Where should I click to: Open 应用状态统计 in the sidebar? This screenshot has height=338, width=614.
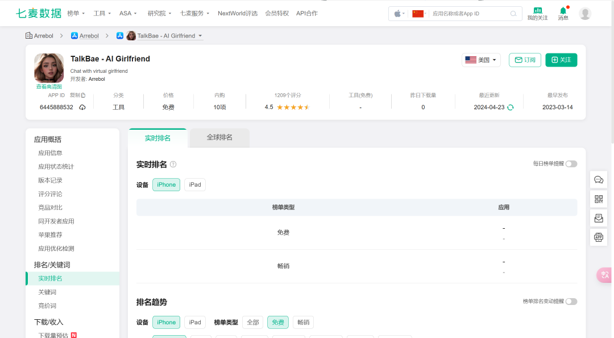[x=56, y=167]
